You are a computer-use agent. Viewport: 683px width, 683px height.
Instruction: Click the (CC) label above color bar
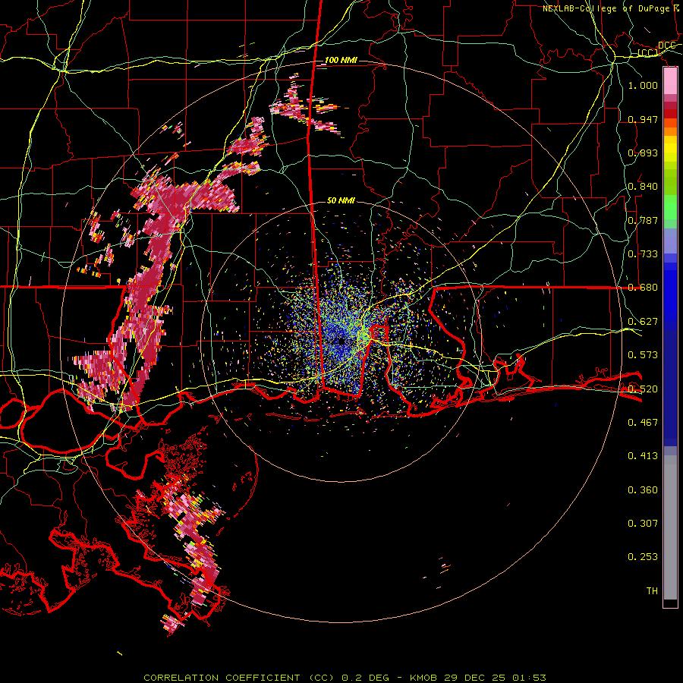click(648, 53)
